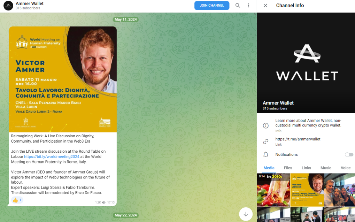The image size is (355, 222).
Task: Click the Ammer Wallet title in chat header
Action: (30, 3)
